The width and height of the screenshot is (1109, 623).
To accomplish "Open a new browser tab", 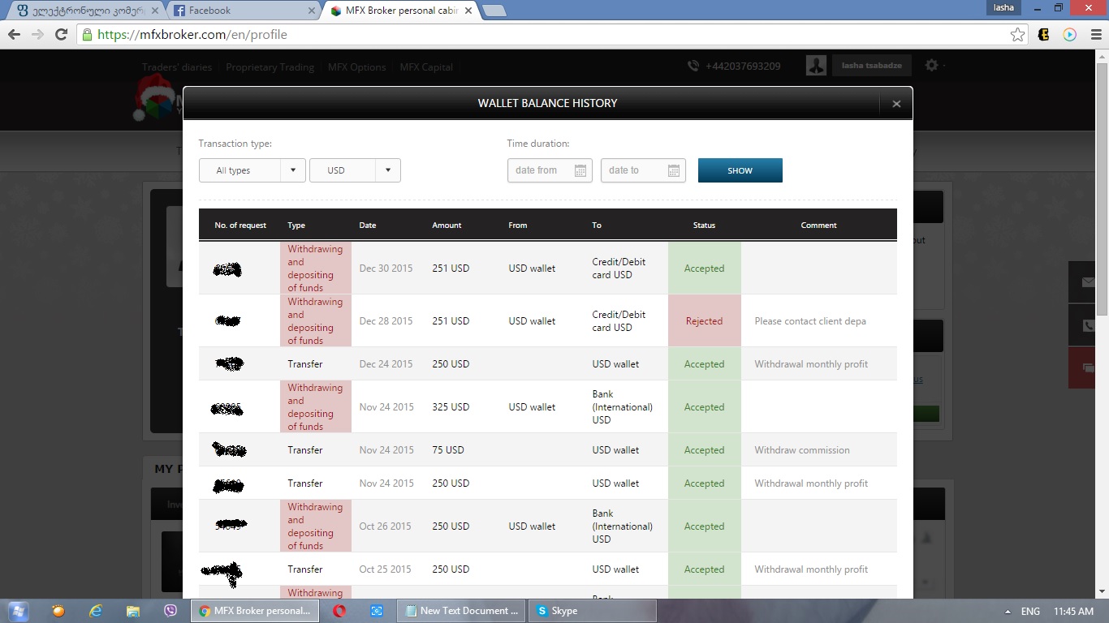I will [x=494, y=11].
